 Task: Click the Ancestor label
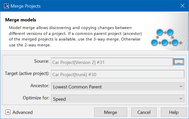pyautogui.click(x=40, y=86)
